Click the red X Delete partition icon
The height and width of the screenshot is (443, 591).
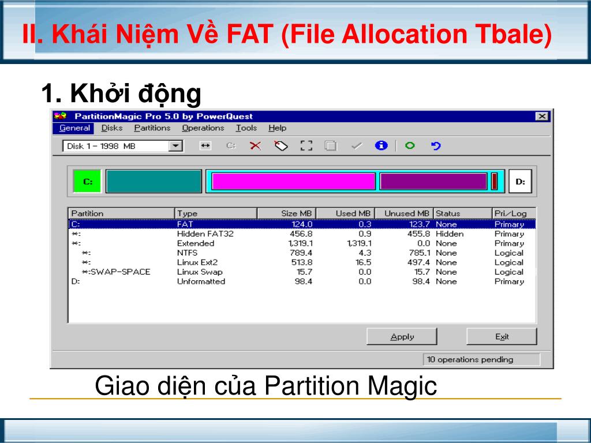[255, 146]
